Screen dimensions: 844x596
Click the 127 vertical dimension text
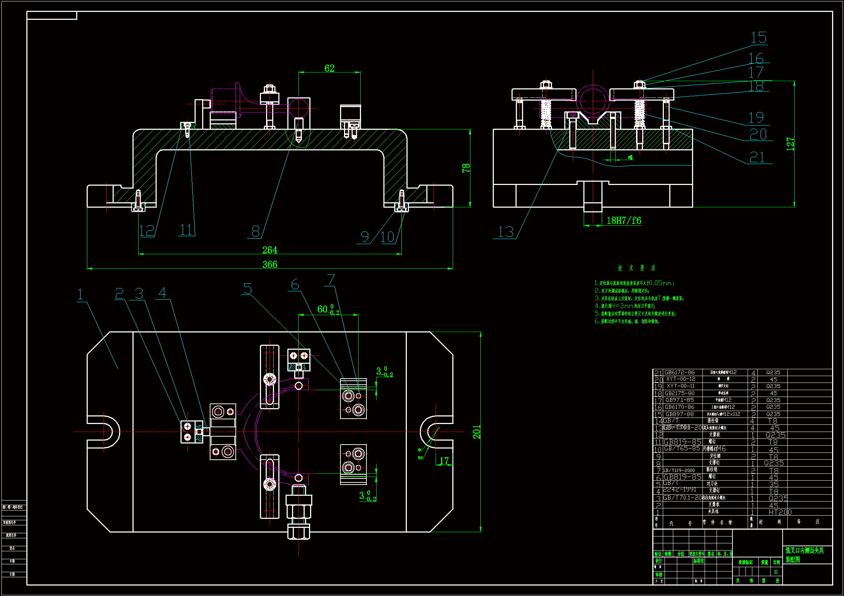click(790, 144)
